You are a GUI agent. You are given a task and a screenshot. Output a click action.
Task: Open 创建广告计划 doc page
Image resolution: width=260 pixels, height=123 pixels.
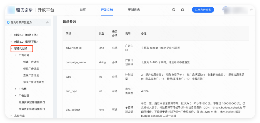coord(31,62)
